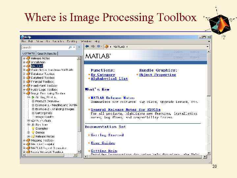Click the Back arrow in Help toolbar

click(87, 46)
